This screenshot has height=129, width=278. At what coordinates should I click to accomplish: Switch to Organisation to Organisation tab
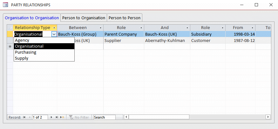point(32,18)
